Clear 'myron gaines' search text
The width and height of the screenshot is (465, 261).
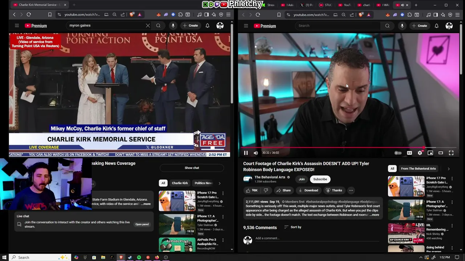click(148, 26)
